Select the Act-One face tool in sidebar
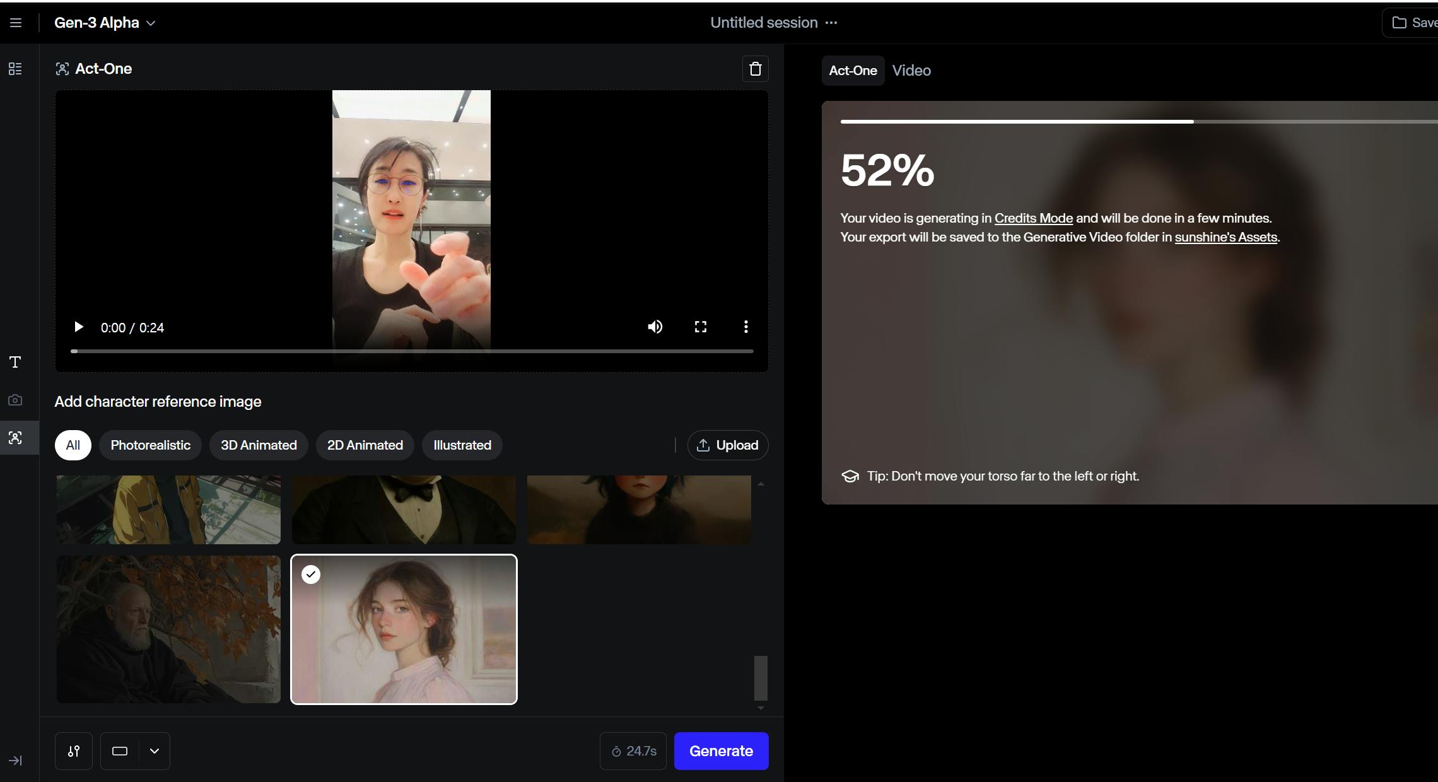This screenshot has height=782, width=1438. pos(15,438)
